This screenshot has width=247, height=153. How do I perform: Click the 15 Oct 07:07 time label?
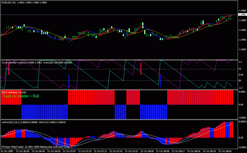click(x=70, y=151)
